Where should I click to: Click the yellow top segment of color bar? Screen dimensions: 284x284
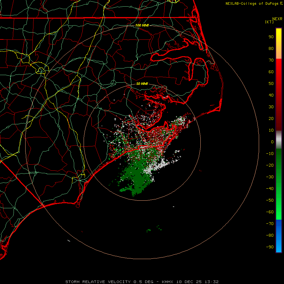(279, 44)
